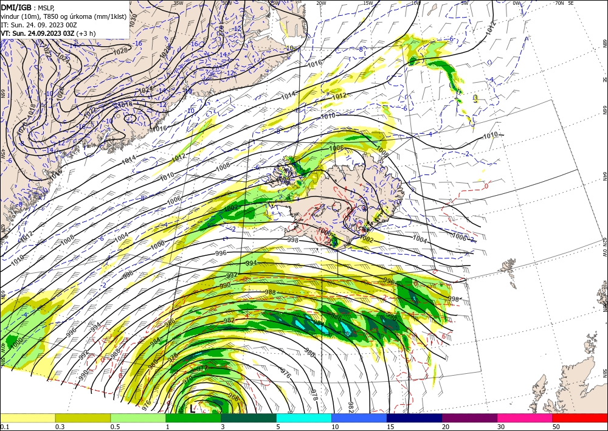Select the dark green 3–5 legend swatch
This screenshot has height=431, width=608.
pos(249,418)
